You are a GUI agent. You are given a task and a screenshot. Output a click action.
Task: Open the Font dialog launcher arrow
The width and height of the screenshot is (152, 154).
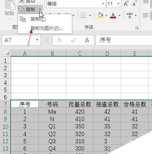coord(137,28)
